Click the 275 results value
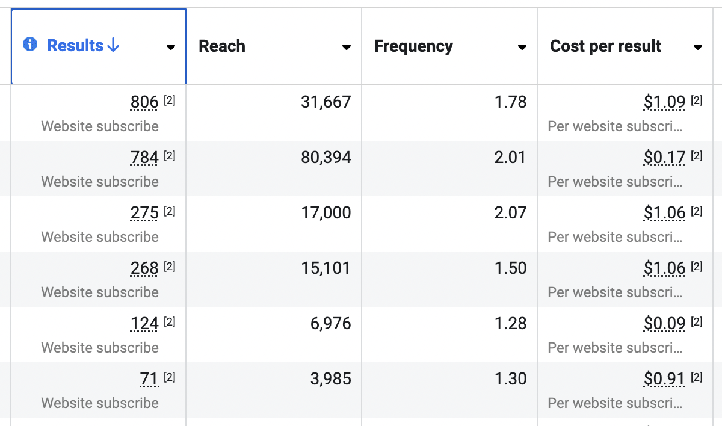This screenshot has height=426, width=722. tap(144, 214)
